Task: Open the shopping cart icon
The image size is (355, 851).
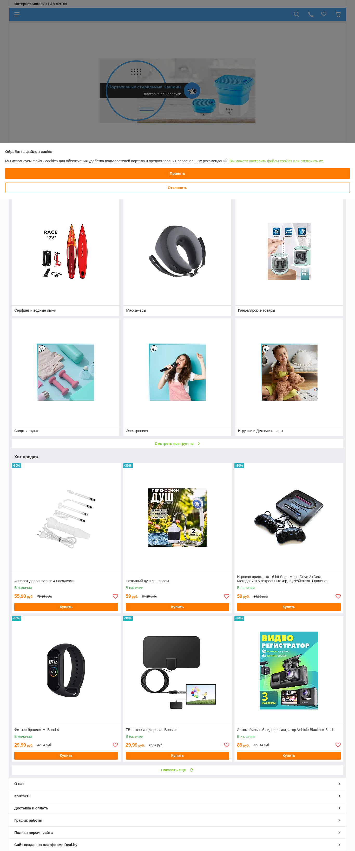Action: tap(338, 14)
